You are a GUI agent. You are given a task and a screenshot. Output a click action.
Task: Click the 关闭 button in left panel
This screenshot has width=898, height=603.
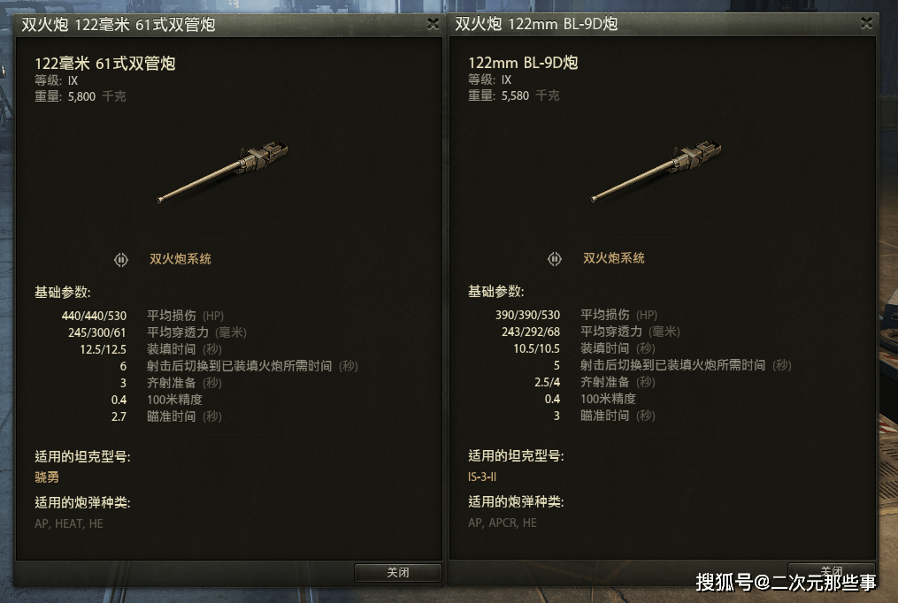click(x=398, y=572)
